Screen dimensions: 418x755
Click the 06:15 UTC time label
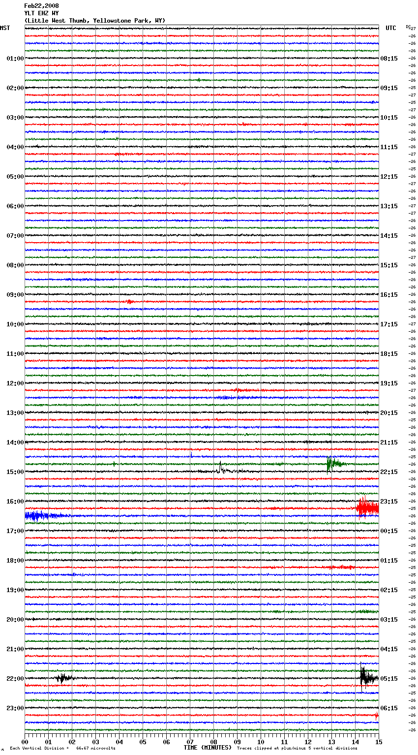coord(389,708)
